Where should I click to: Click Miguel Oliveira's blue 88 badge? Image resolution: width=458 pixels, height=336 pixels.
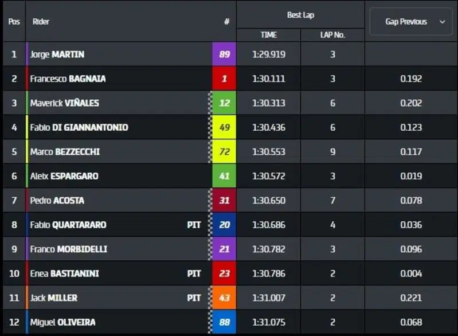tap(224, 322)
